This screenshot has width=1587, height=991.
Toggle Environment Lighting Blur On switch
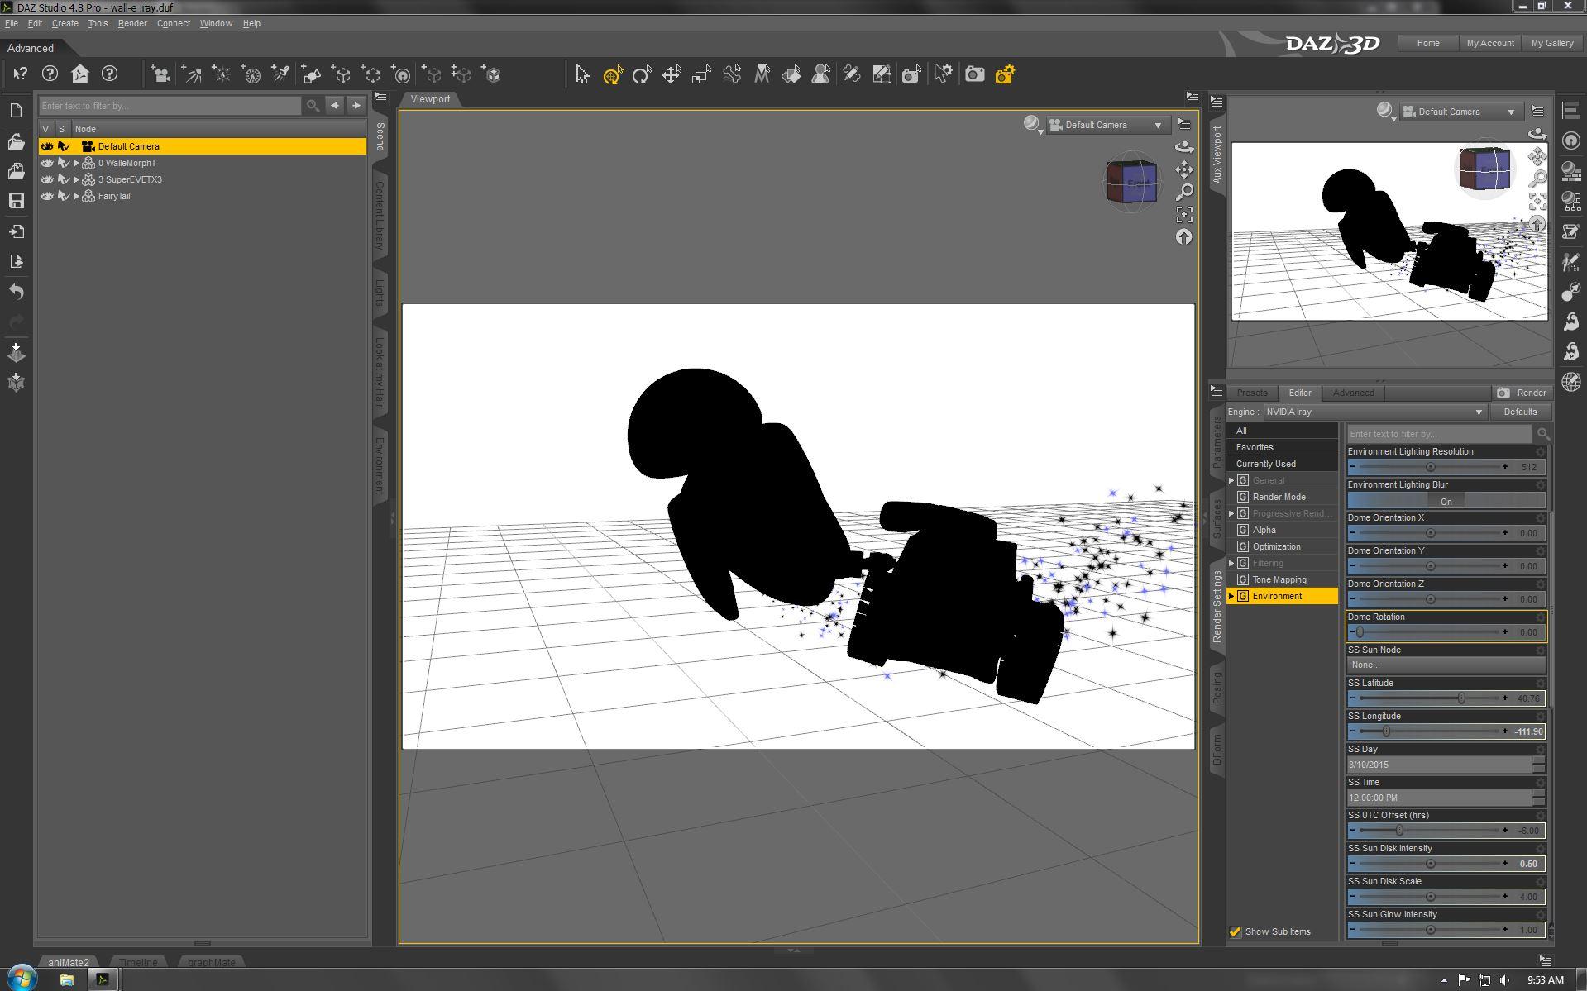pos(1446,501)
